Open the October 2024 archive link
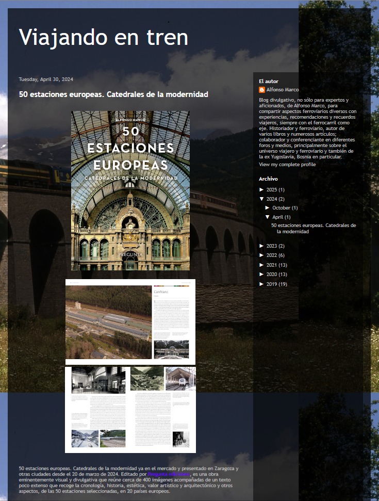Image resolution: width=379 pixels, height=501 pixels. tap(282, 208)
